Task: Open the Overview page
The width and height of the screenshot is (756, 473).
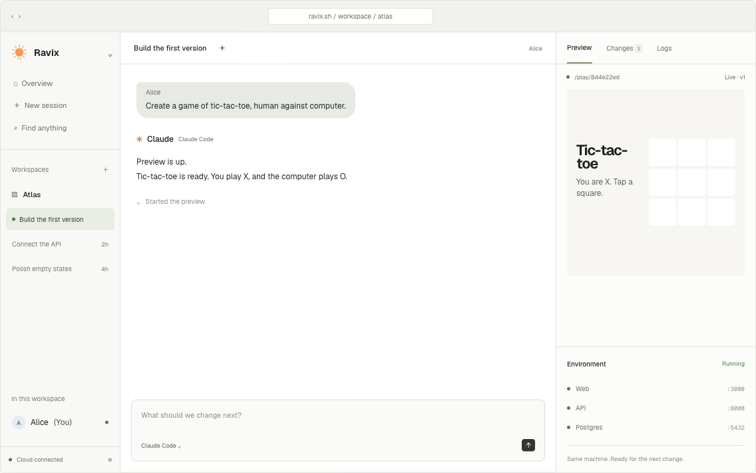Action: [x=33, y=83]
